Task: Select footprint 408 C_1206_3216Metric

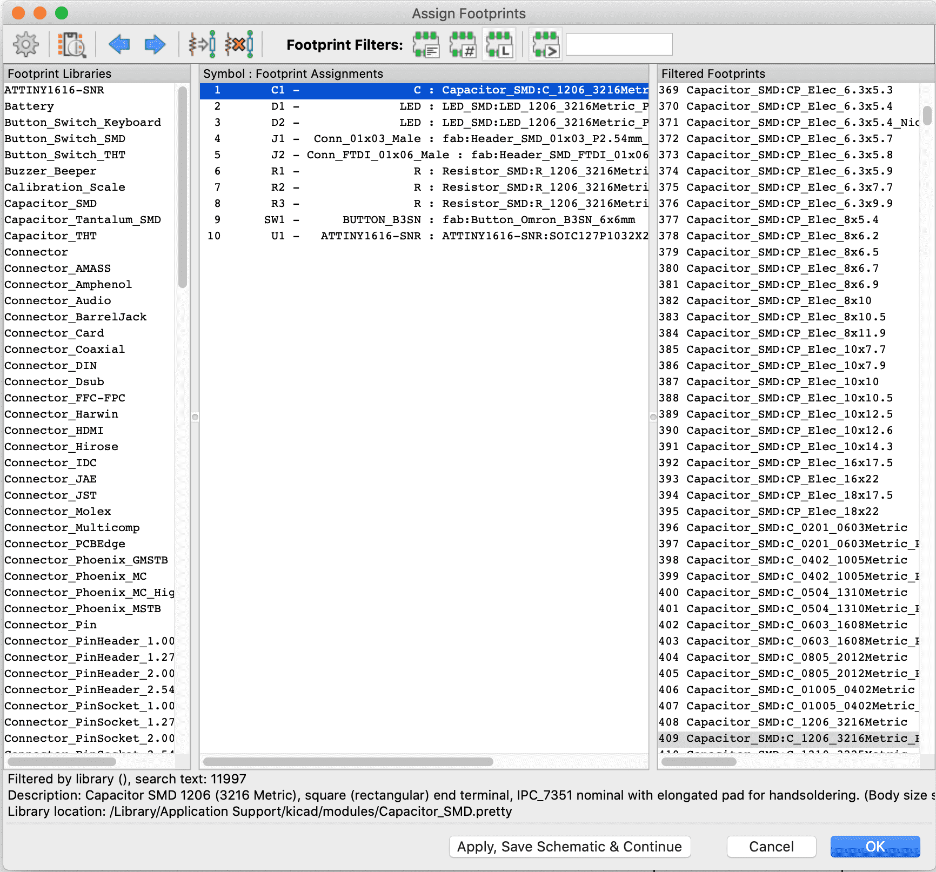Action: [x=788, y=722]
